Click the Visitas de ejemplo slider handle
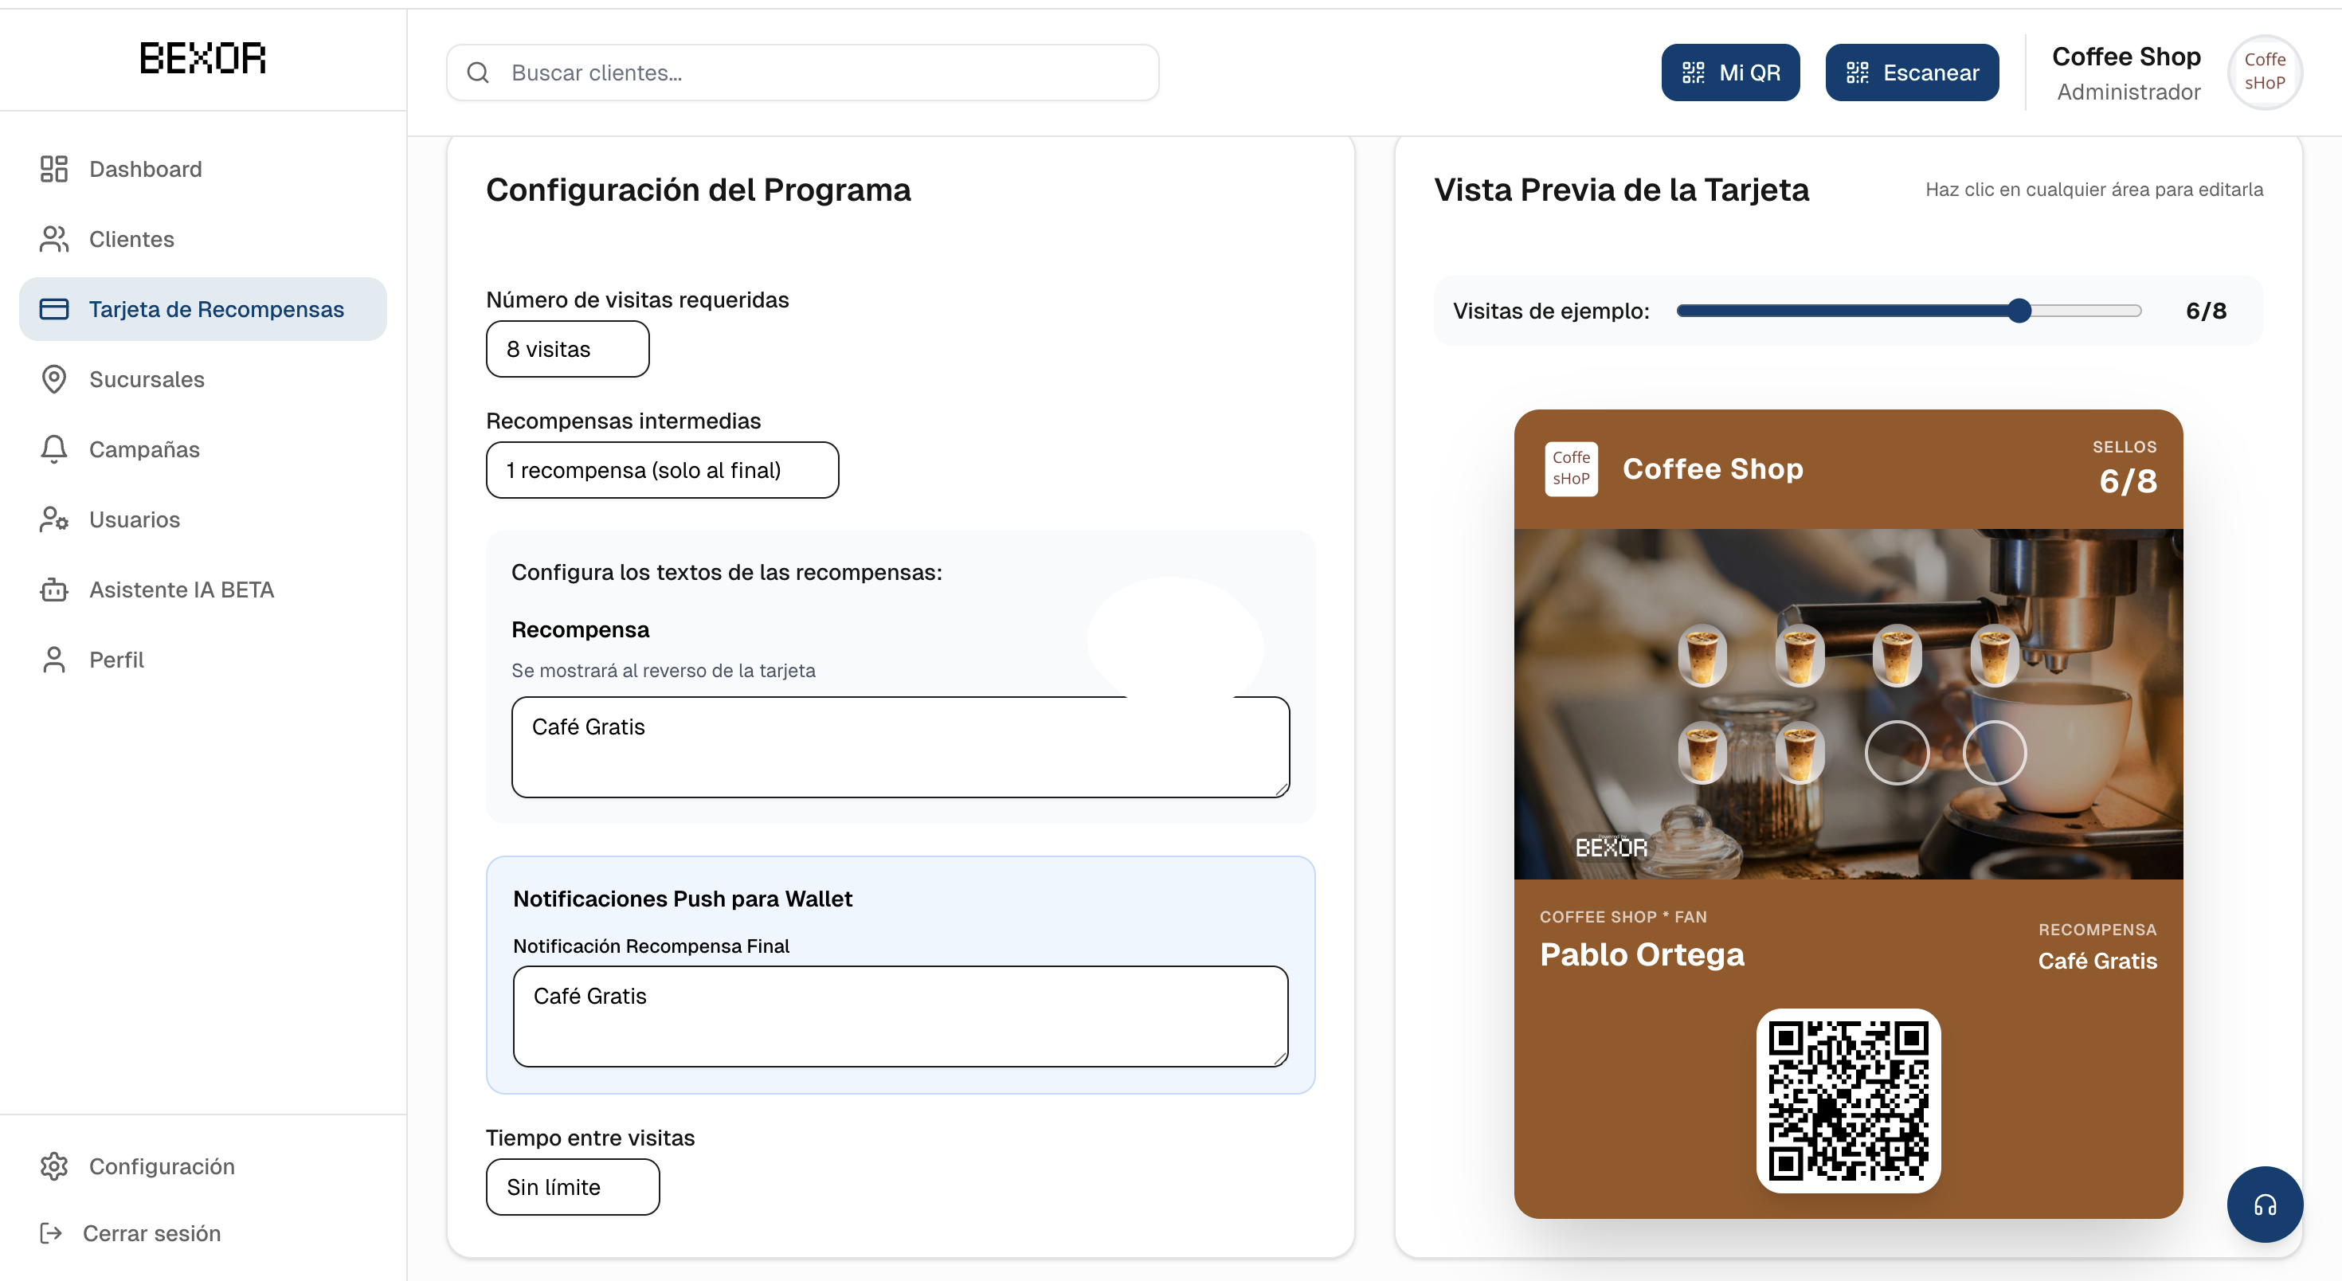The image size is (2342, 1281). coord(2019,311)
